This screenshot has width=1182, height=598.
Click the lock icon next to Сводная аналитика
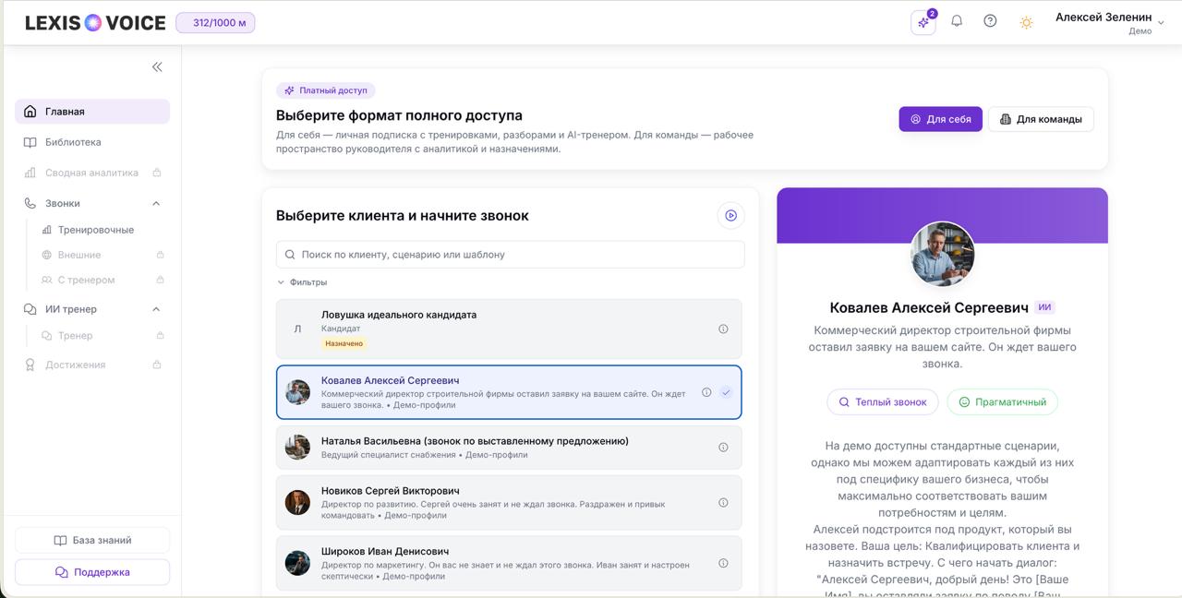click(157, 173)
